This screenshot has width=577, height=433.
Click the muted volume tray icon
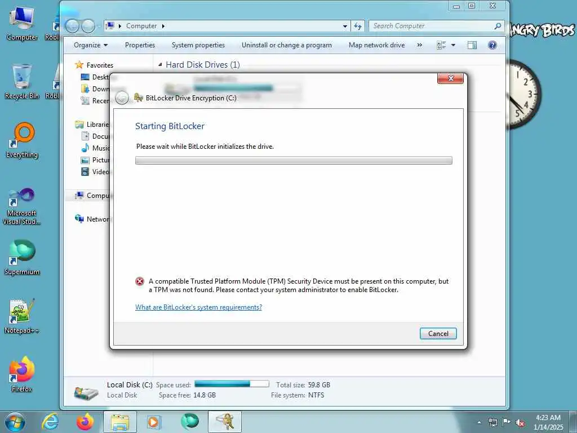520,423
